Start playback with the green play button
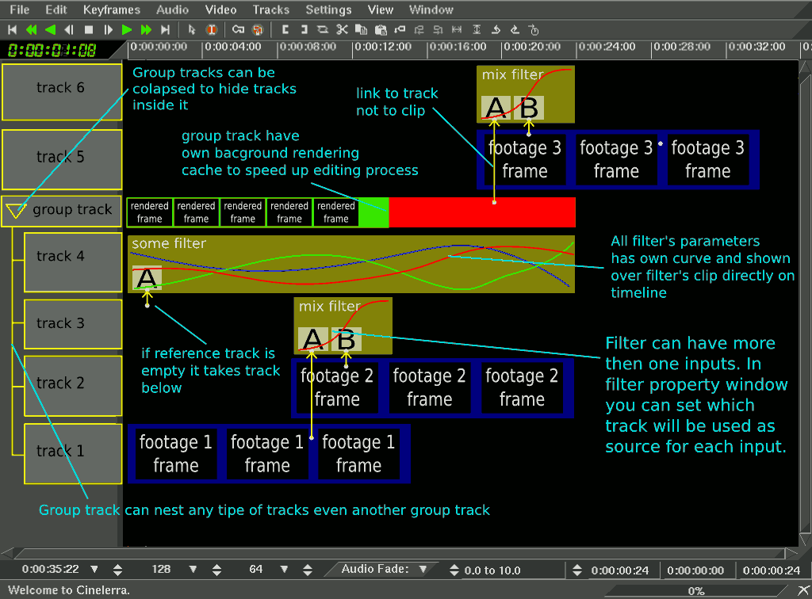The height and width of the screenshot is (599, 812). pos(126,29)
